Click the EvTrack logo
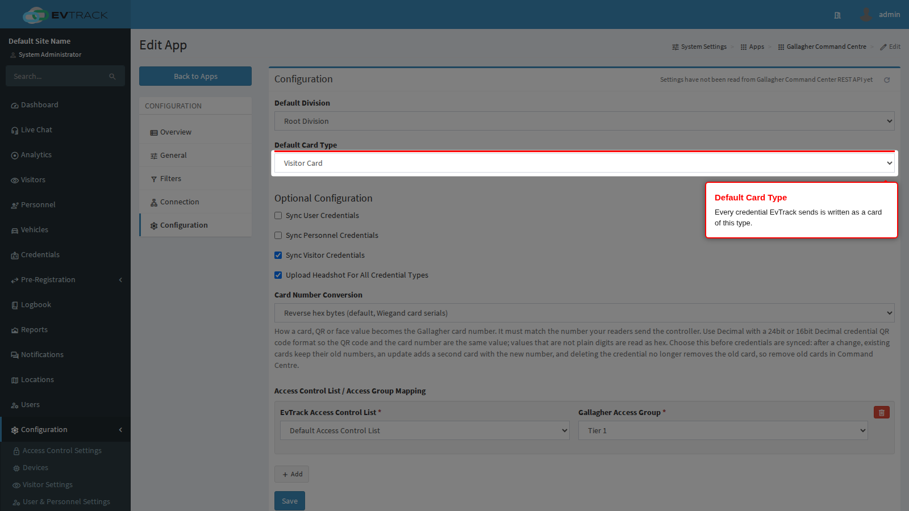Image resolution: width=909 pixels, height=511 pixels. coord(65,15)
